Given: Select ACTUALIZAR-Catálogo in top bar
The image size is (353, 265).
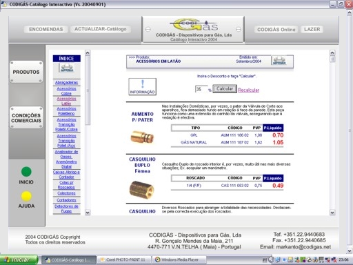Looking at the screenshot, I should [x=101, y=29].
